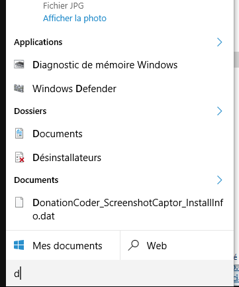
Task: Click the magnifier icon beside Web
Action: coord(134,245)
